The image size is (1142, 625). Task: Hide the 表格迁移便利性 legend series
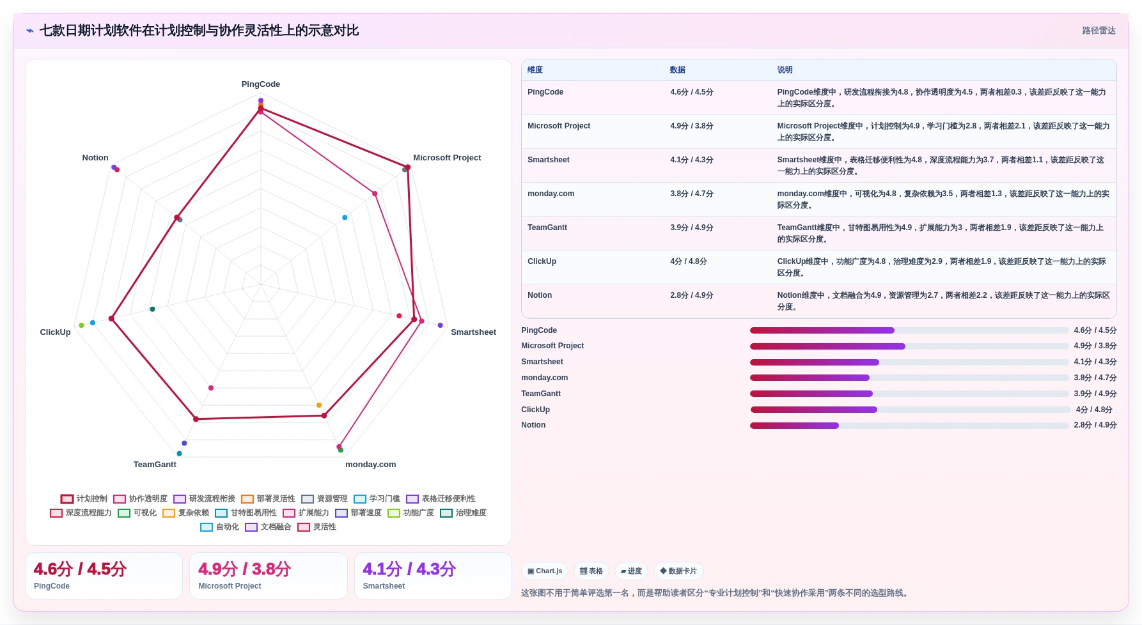(x=441, y=498)
